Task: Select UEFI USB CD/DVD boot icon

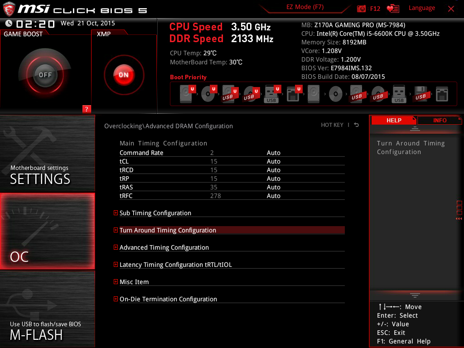Action: coord(251,94)
